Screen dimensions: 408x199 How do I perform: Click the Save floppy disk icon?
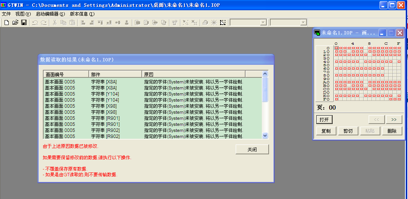click(x=24, y=22)
